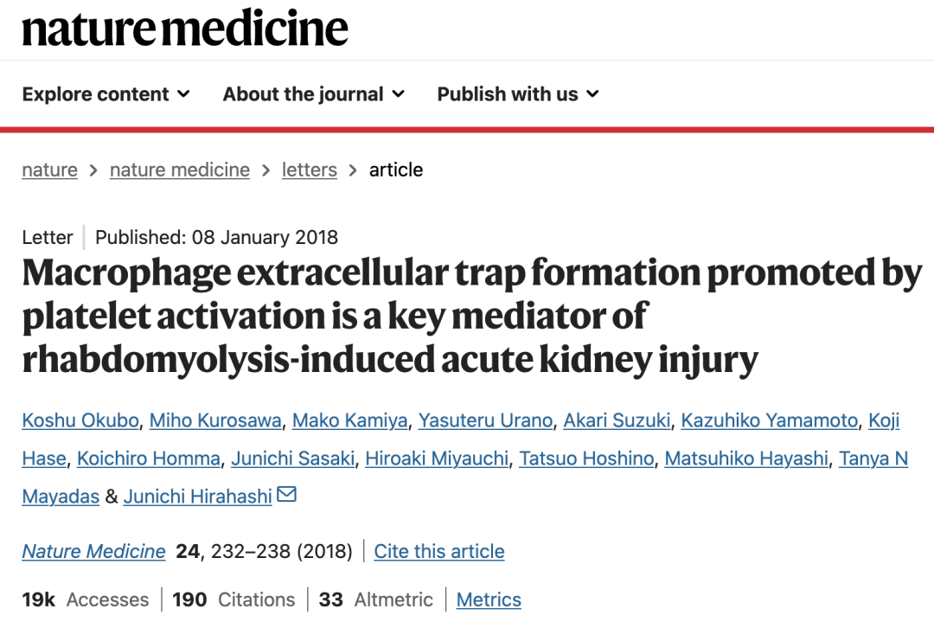Click the nature medicine logo
This screenshot has height=622, width=934.
pyautogui.click(x=185, y=29)
